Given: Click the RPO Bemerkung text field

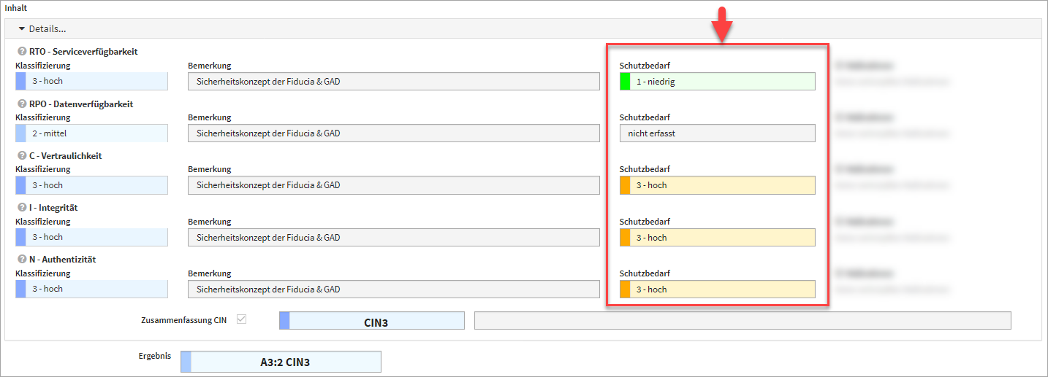Looking at the screenshot, I should coord(393,133).
